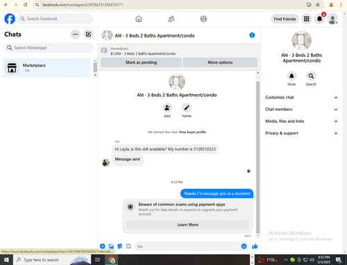Image resolution: width=347 pixels, height=265 pixels.
Task: Expand Privacy & support section
Action: (x=301, y=133)
